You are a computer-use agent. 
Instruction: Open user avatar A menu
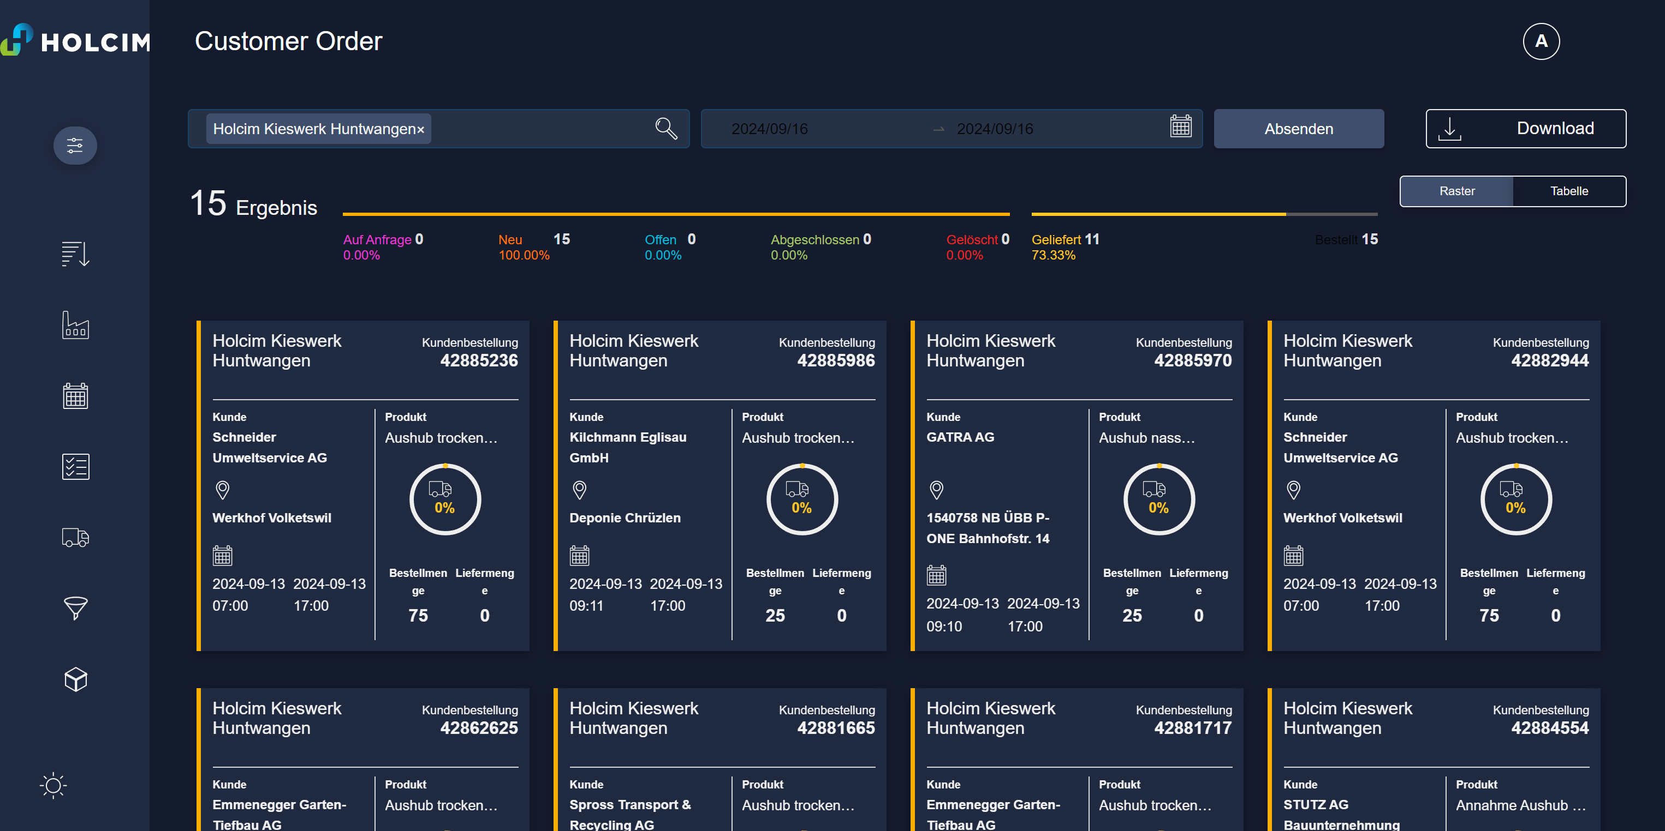click(x=1541, y=41)
